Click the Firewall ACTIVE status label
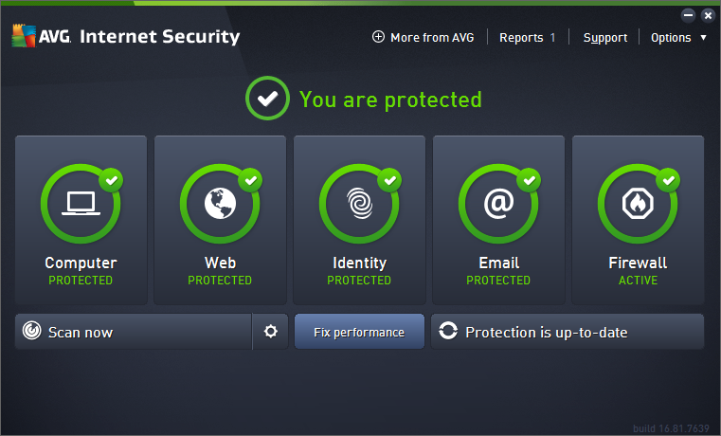Viewport: 721px width, 436px height. click(638, 281)
